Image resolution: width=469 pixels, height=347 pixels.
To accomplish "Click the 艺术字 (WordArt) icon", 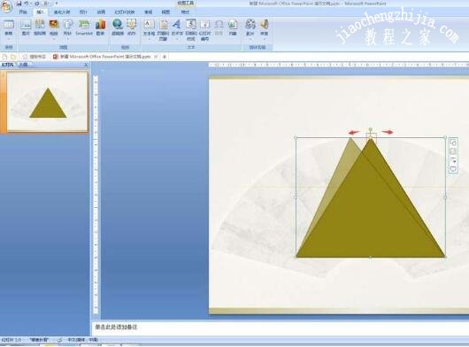I will click(177, 25).
